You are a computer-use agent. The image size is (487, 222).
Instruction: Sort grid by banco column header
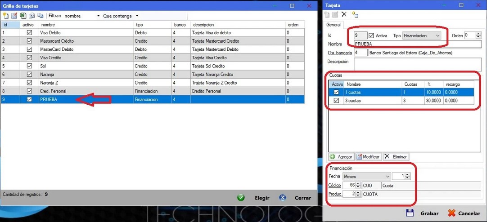(181, 25)
